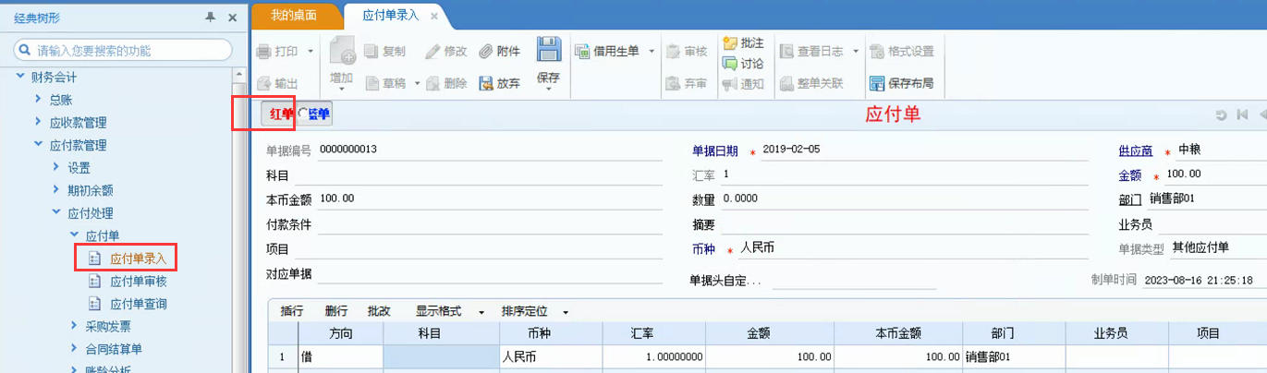Click the 保存 floppy disk icon
The height and width of the screenshot is (373, 1267).
(549, 50)
